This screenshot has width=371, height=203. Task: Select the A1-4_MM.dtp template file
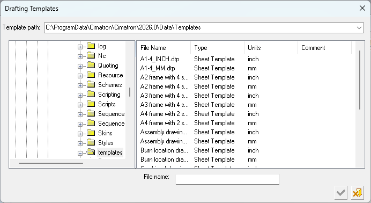tap(158, 68)
